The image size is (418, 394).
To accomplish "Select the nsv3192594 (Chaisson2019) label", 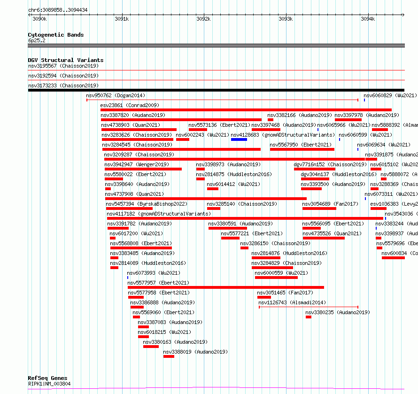I will pyautogui.click(x=63, y=76).
